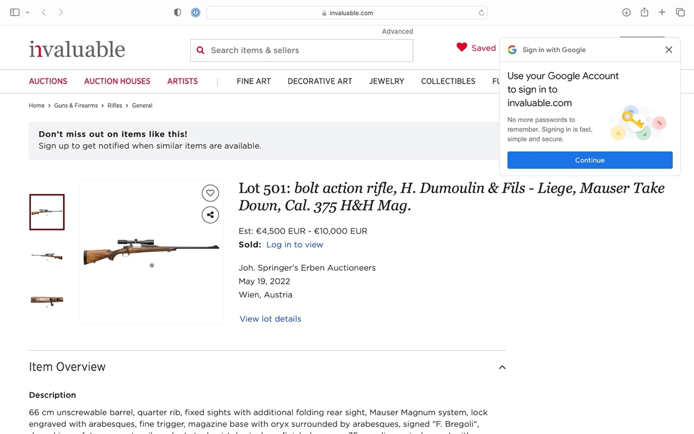Open the Auction Houses menu

coord(117,81)
